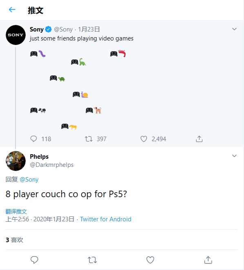
Task: Reply to Phelps' tweet at the bottom
Action: [34, 260]
